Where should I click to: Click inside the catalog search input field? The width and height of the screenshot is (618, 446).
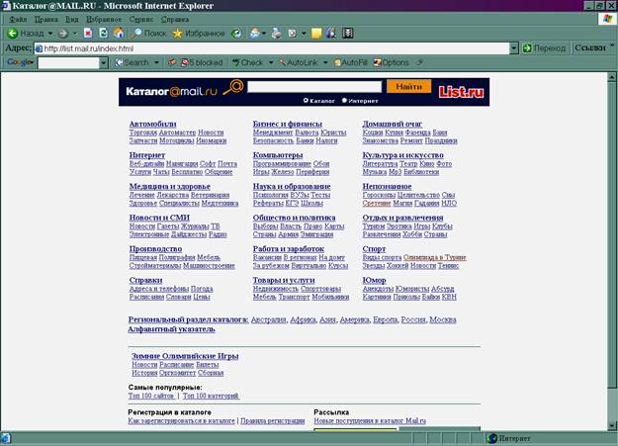(x=314, y=86)
